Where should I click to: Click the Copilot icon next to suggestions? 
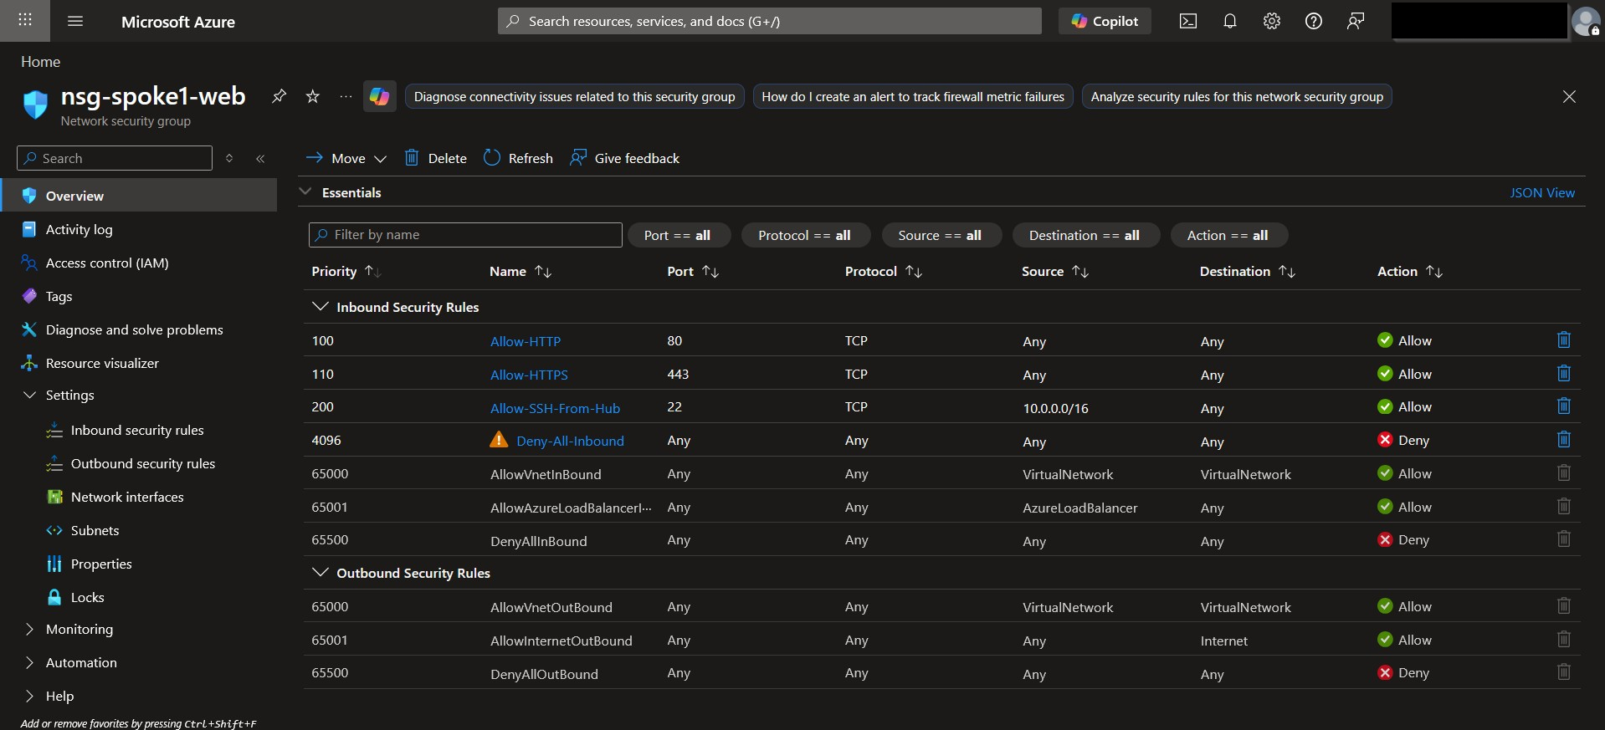click(x=380, y=96)
